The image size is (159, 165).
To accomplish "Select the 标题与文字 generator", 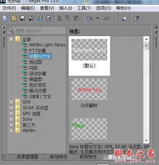I will coord(40,56).
